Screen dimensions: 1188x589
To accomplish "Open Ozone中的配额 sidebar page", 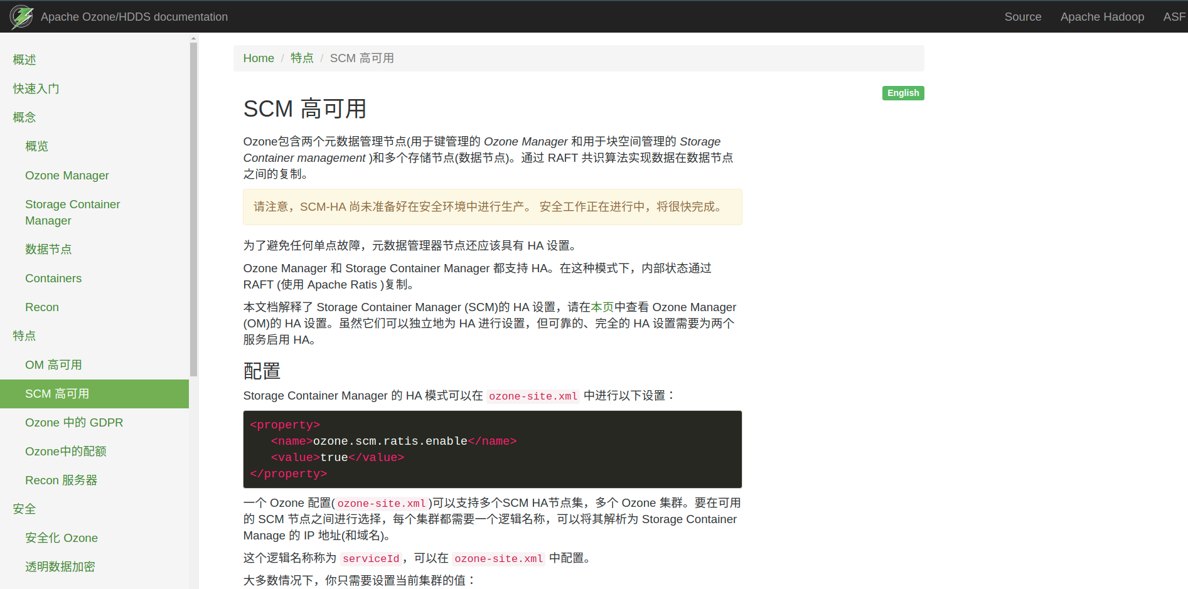I will pos(66,451).
